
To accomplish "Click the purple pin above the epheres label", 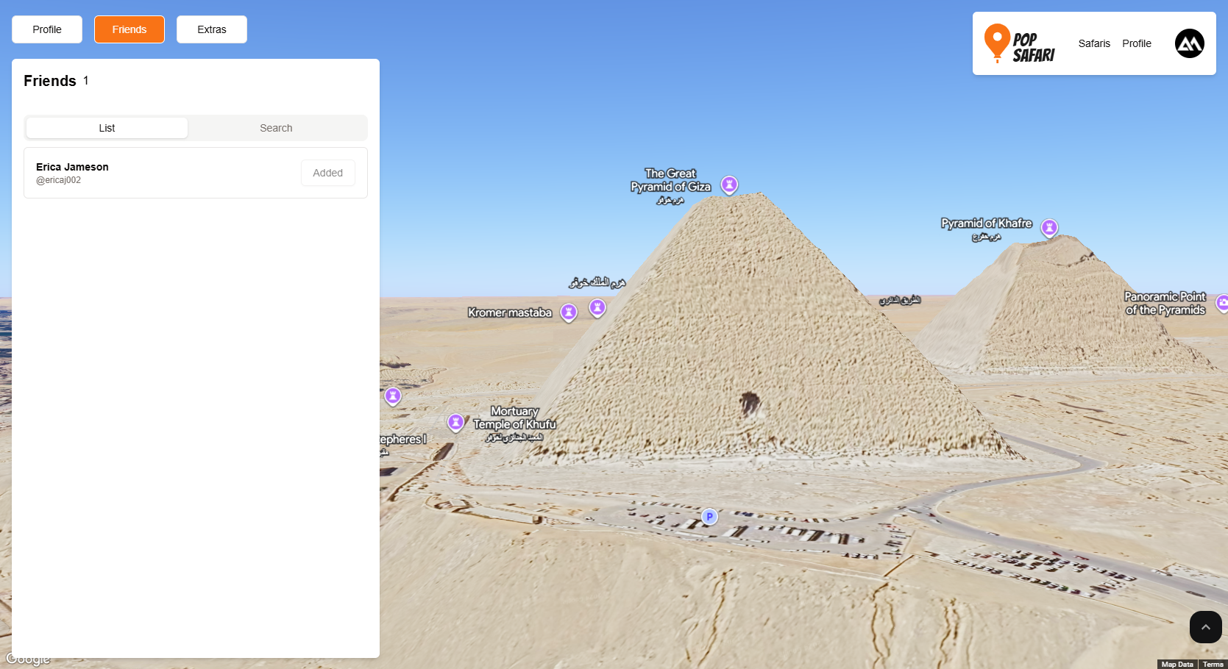I will (x=393, y=396).
